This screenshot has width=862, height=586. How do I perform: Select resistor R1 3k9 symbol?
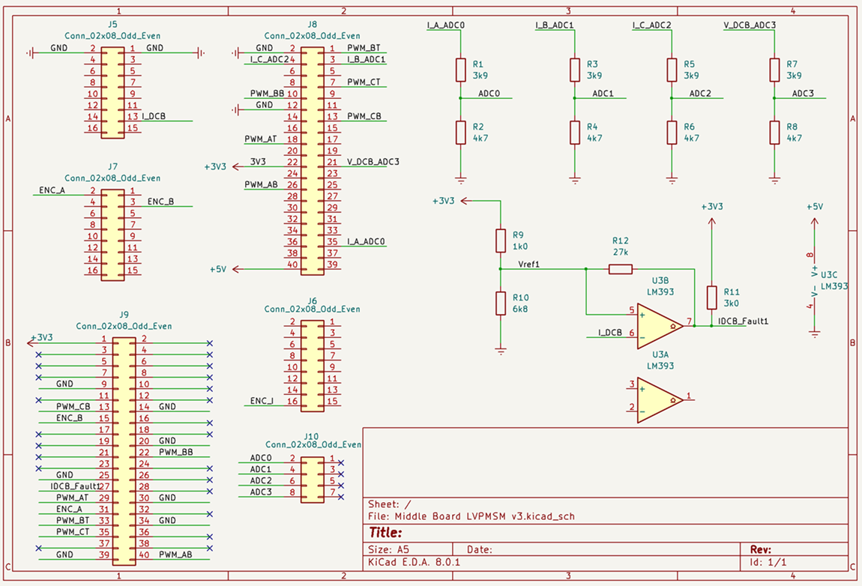click(x=461, y=70)
